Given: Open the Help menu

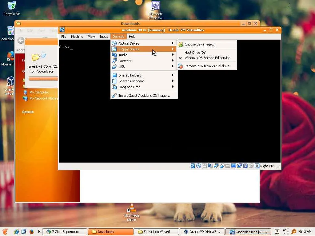Looking at the screenshot, I should click(132, 37).
